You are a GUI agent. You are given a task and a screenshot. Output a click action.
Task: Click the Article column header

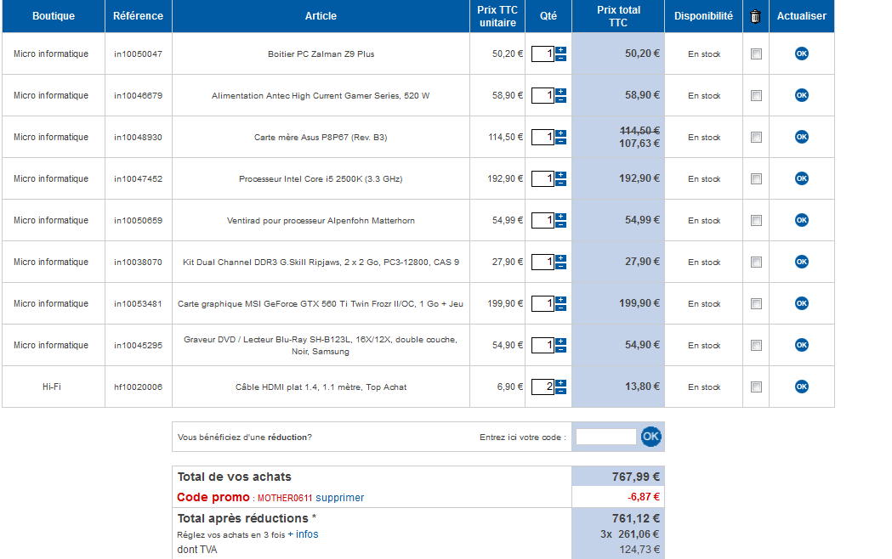[x=321, y=16]
